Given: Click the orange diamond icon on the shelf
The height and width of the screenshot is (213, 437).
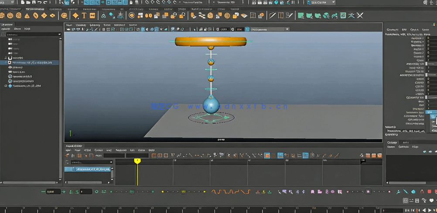Looking at the screenshot, I should pos(75,16).
